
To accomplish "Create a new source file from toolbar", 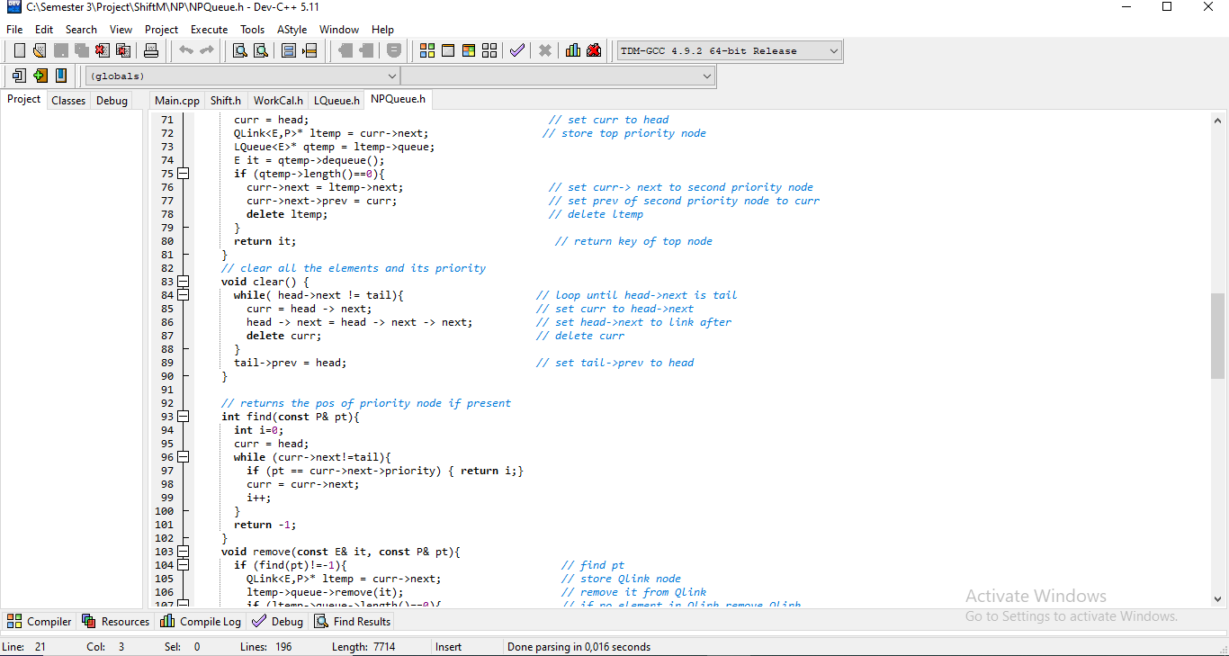I will [19, 50].
